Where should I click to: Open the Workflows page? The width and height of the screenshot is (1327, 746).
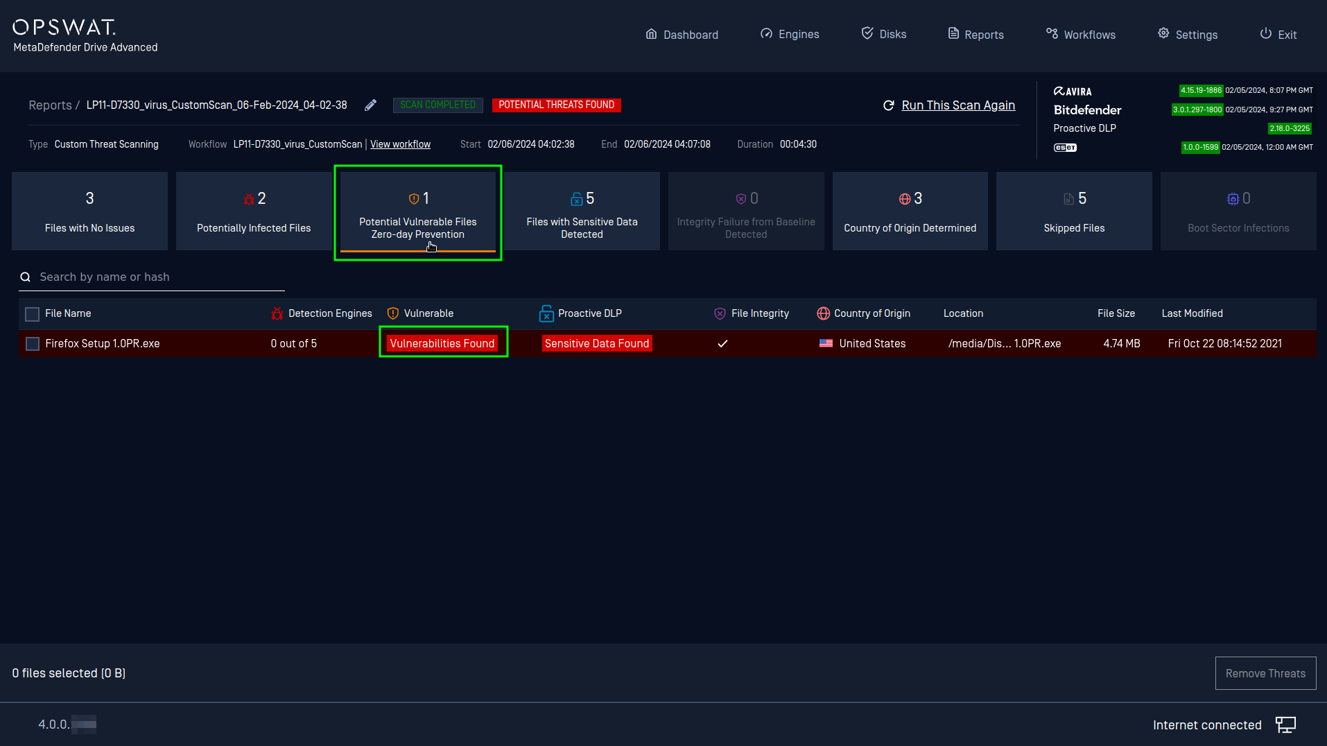1081,35
